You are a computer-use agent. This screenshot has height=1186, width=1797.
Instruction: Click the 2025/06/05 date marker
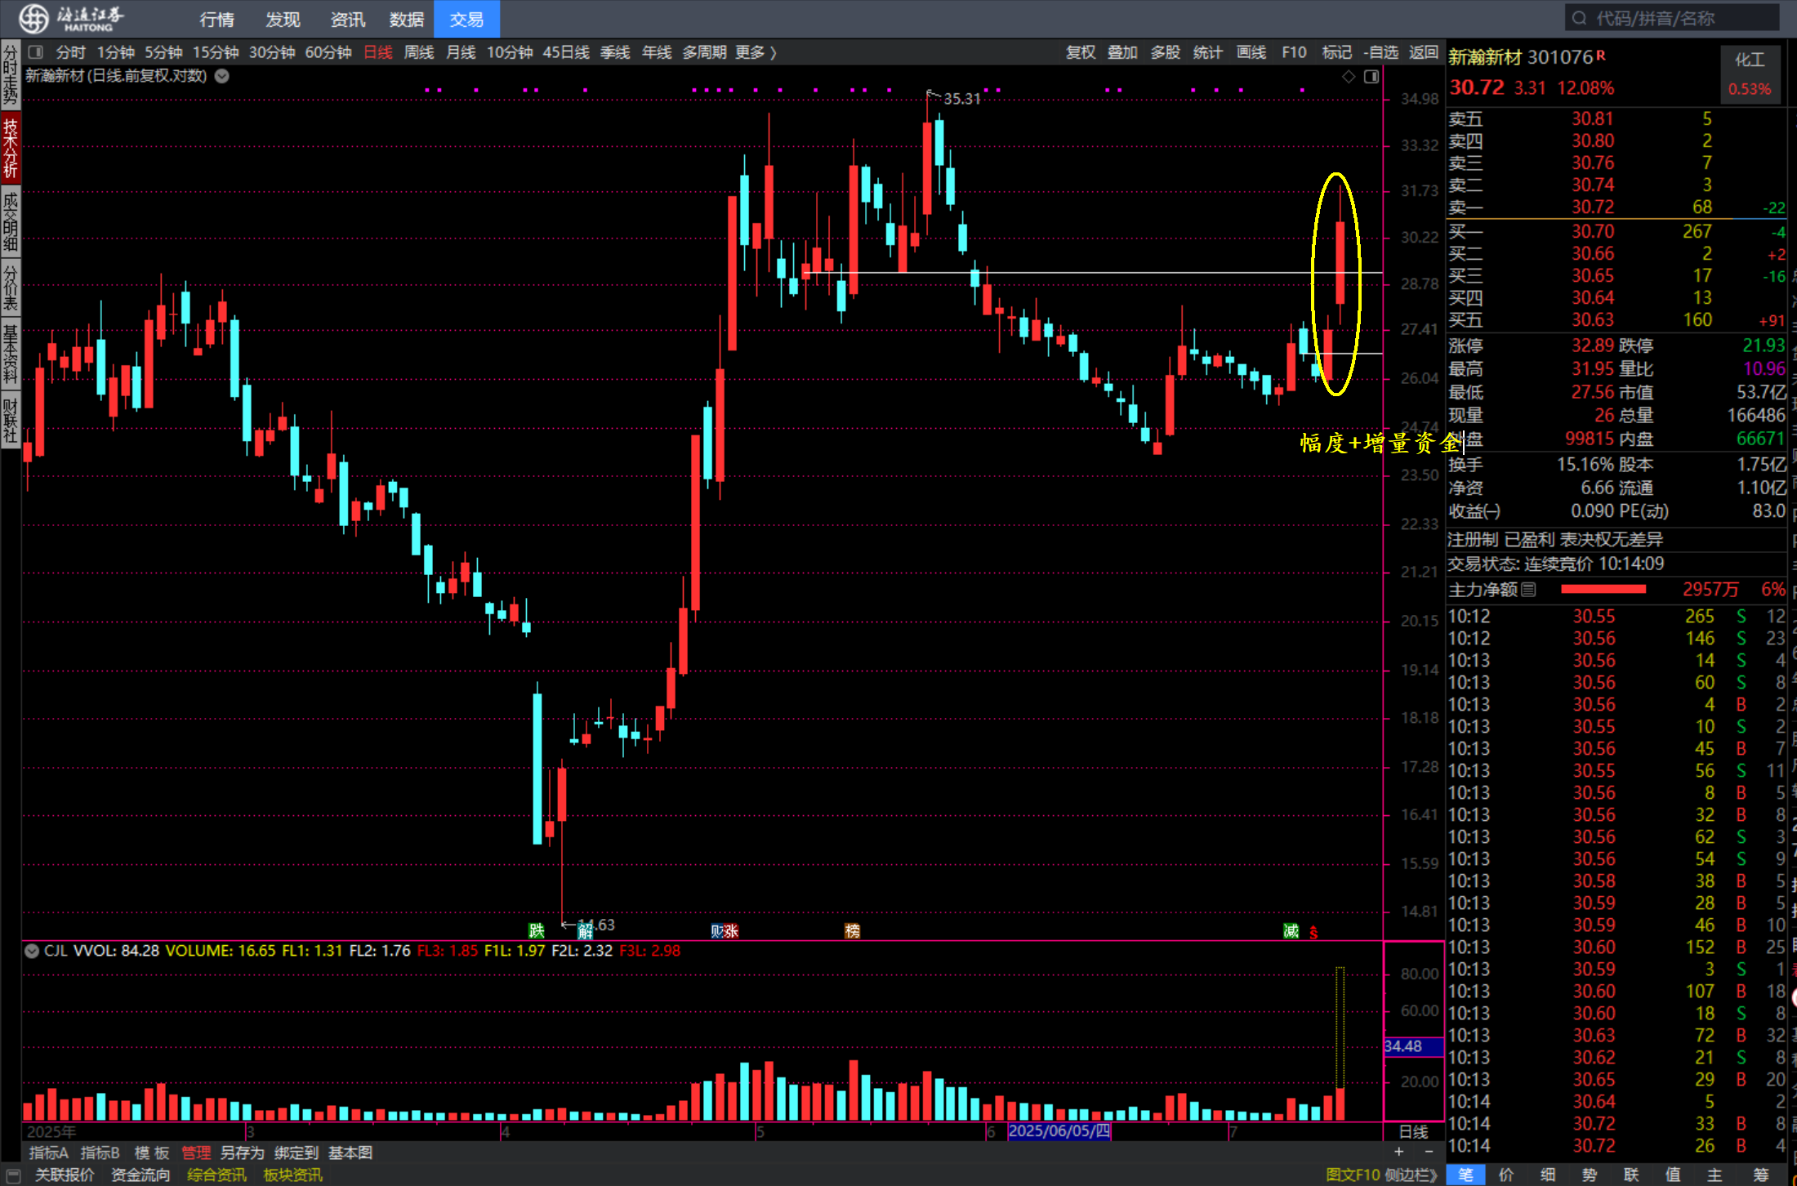click(x=1059, y=1131)
